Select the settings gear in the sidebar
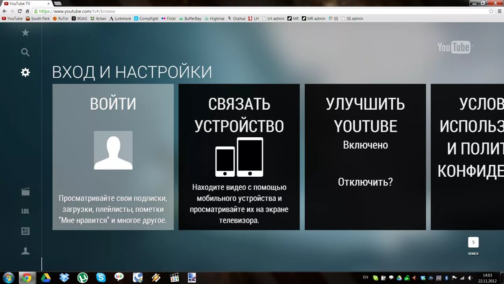 pyautogui.click(x=25, y=72)
